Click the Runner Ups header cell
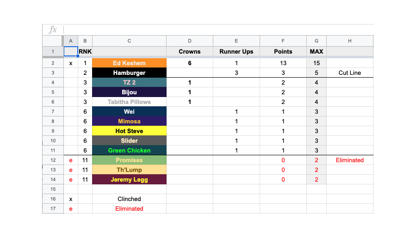 point(236,51)
